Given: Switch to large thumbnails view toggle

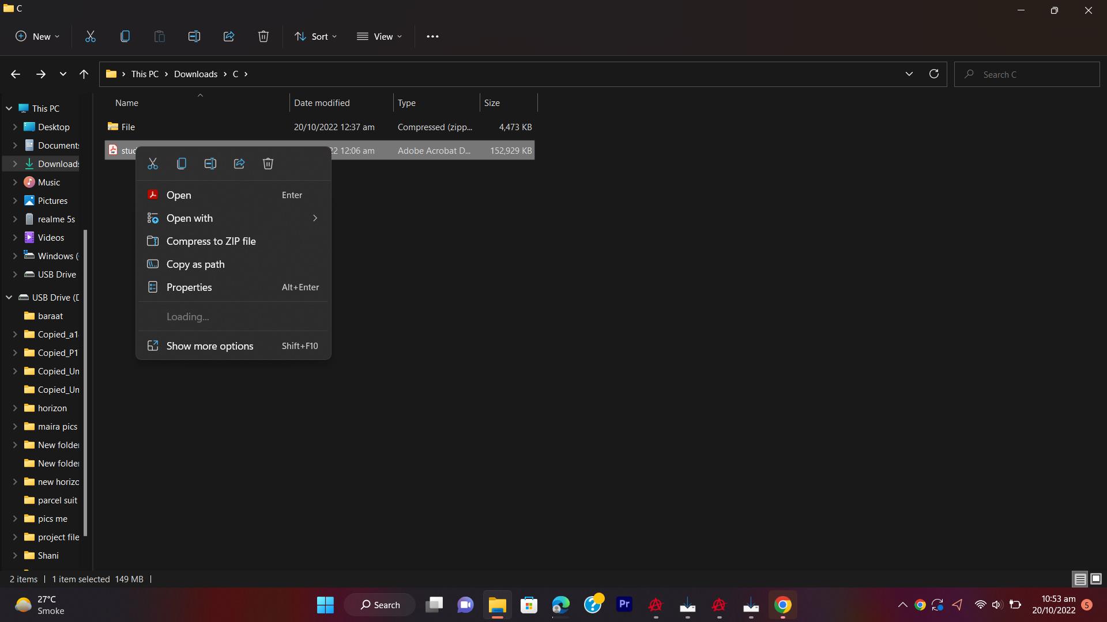Looking at the screenshot, I should [1096, 579].
